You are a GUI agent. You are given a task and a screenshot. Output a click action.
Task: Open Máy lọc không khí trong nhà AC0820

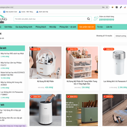pyautogui.click(x=11, y=84)
